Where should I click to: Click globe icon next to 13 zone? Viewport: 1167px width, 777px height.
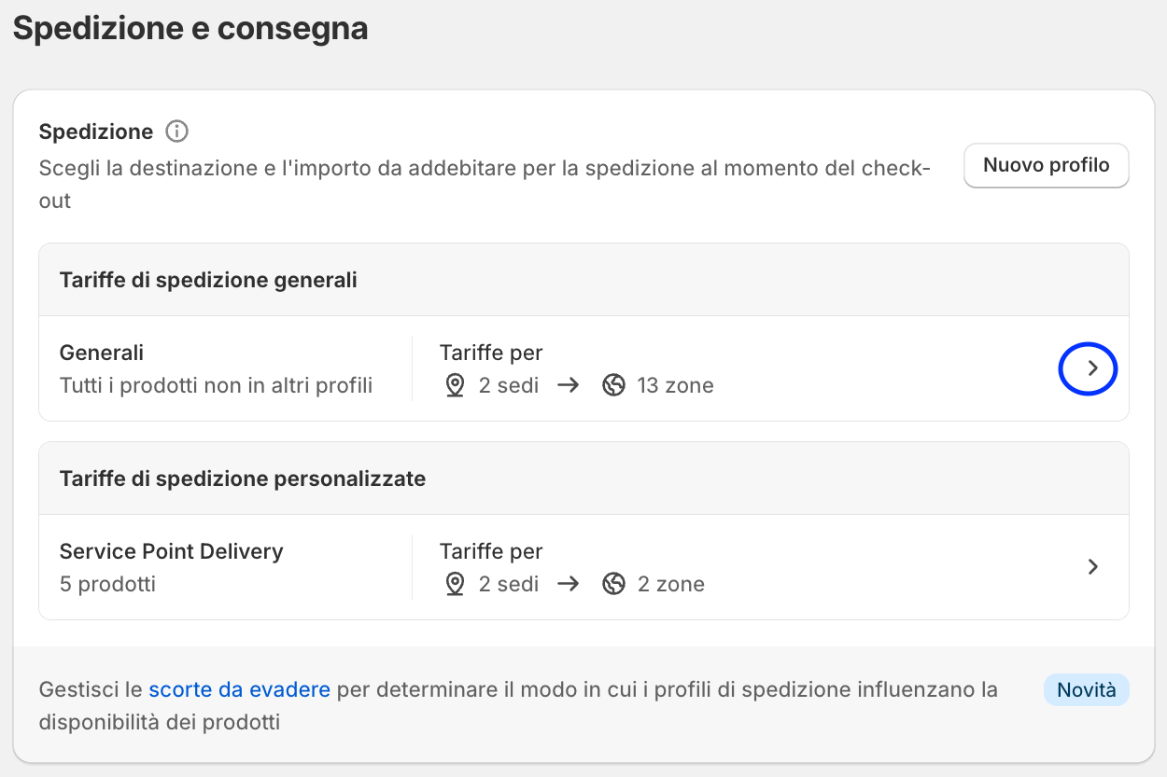click(x=613, y=385)
